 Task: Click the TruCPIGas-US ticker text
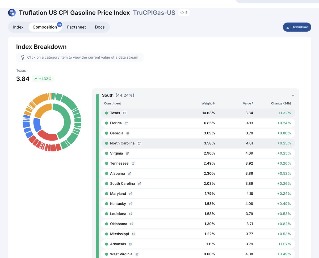(x=154, y=13)
